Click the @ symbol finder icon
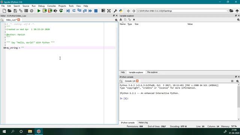The image size is (240, 135). tap(31, 11)
